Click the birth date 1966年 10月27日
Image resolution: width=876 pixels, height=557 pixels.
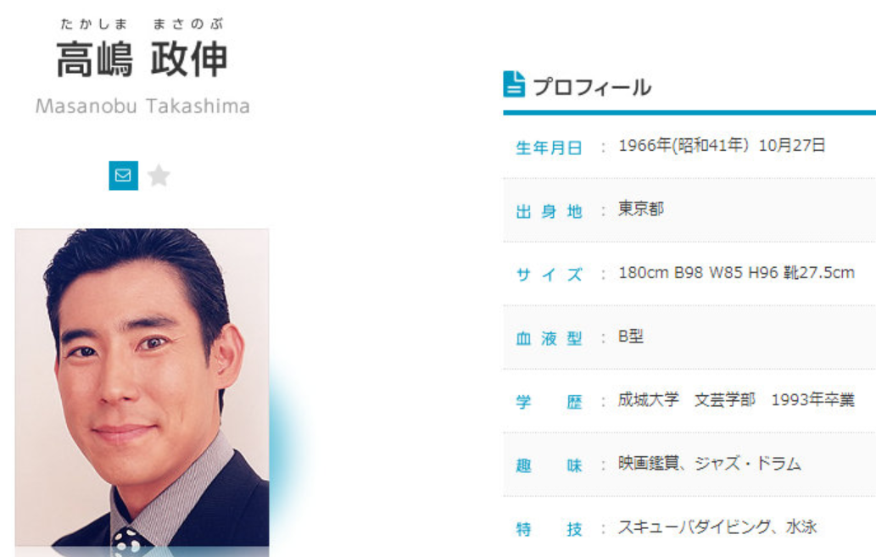(722, 145)
